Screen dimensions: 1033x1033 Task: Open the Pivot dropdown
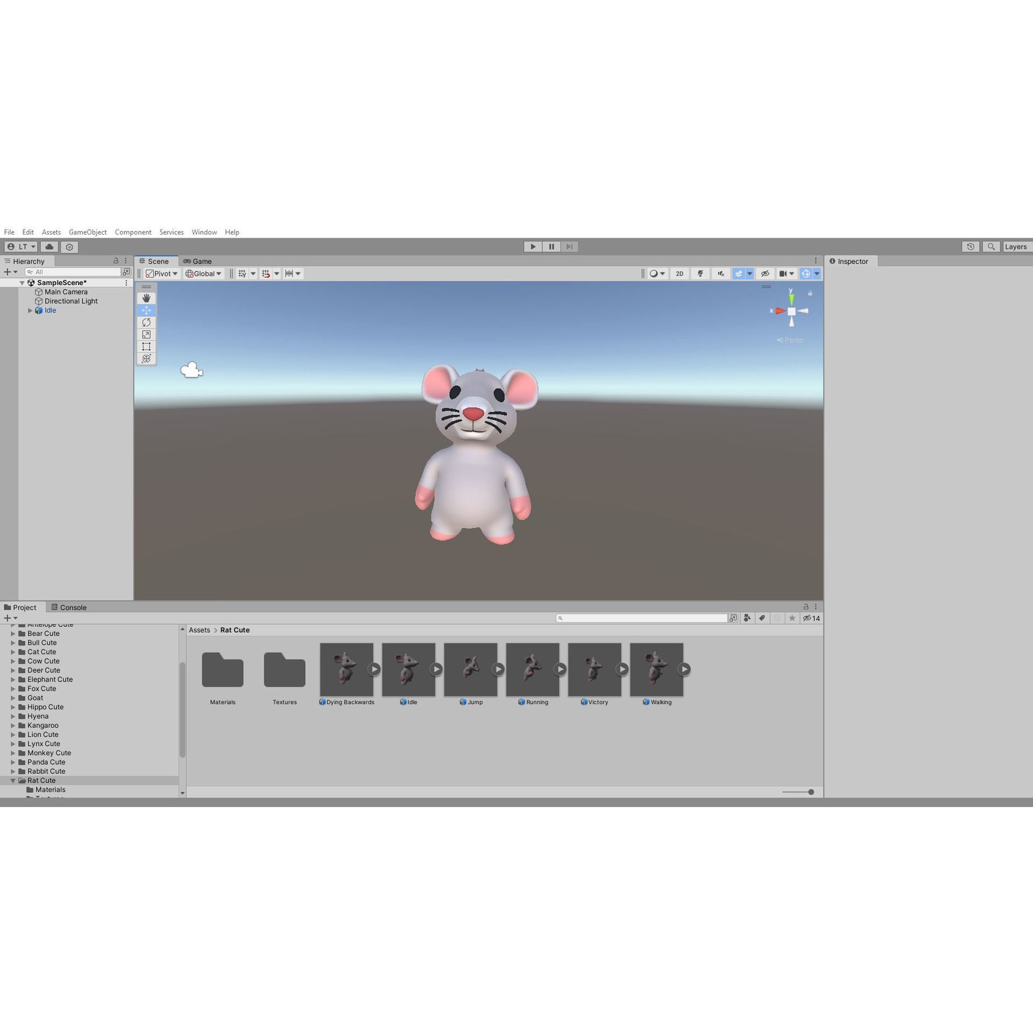(161, 273)
